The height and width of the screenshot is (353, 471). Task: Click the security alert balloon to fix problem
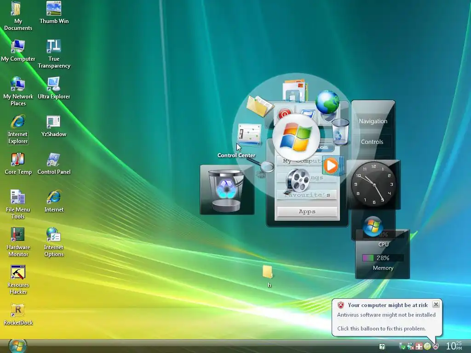[x=386, y=318]
